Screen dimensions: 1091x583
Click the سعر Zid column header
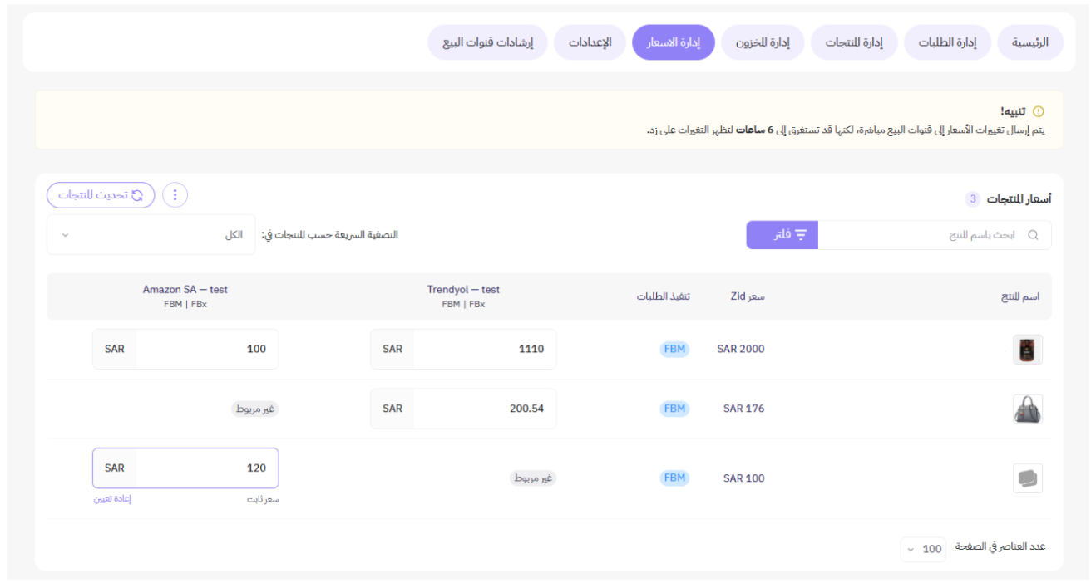[x=748, y=297]
